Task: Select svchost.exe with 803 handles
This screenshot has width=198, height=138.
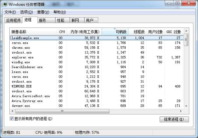Action: [96, 91]
